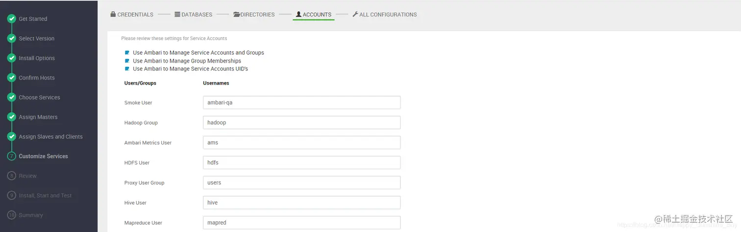Click the Select Version step checkmark icon
Image resolution: width=741 pixels, height=232 pixels.
[x=11, y=39]
